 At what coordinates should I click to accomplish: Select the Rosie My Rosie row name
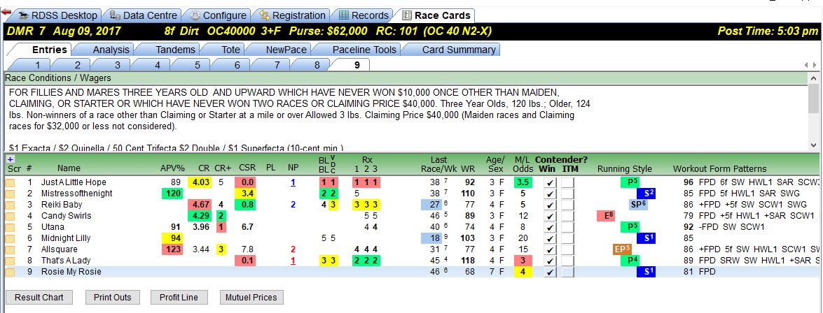point(71,272)
